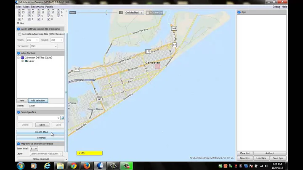Toggle the WGS 84 Grid checkbox
Screen dimensions: 303x170
pos(147,13)
